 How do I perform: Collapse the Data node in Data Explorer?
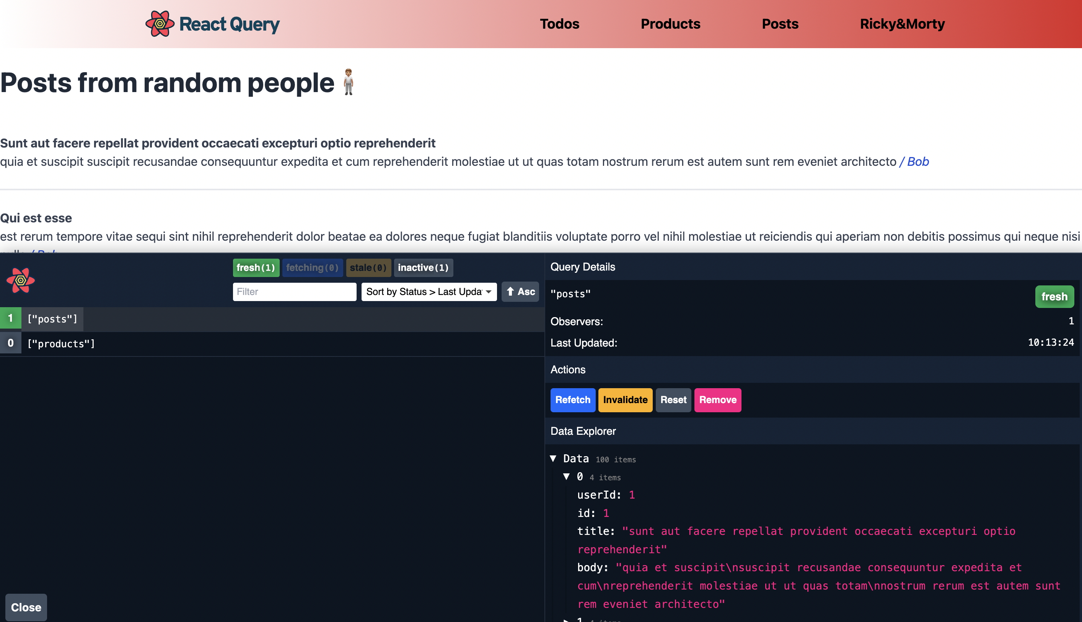coord(553,458)
